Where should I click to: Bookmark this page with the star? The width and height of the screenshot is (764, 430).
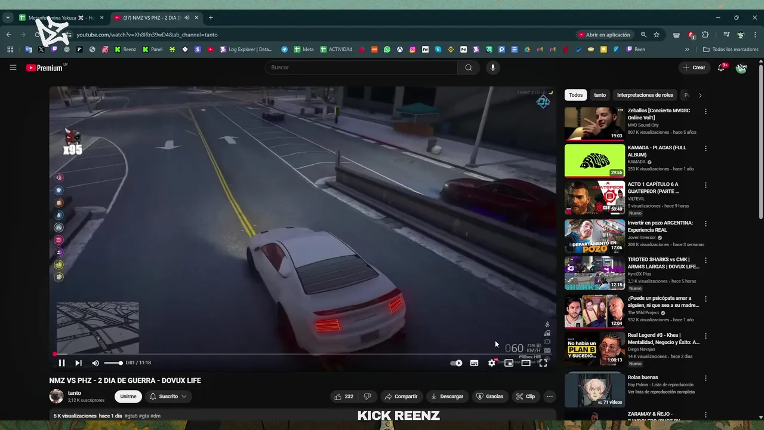point(657,35)
